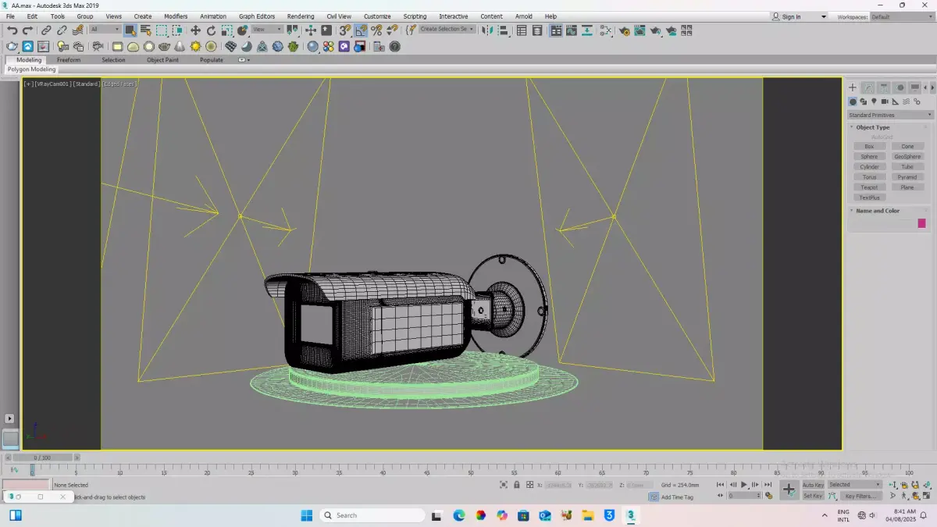The image size is (937, 527).
Task: Open the Workspaces Default dropdown
Action: [901, 16]
